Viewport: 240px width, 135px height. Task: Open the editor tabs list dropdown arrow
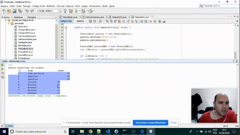234,16
